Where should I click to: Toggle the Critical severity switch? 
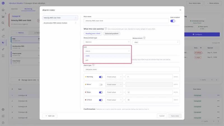pyautogui.click(x=101, y=100)
